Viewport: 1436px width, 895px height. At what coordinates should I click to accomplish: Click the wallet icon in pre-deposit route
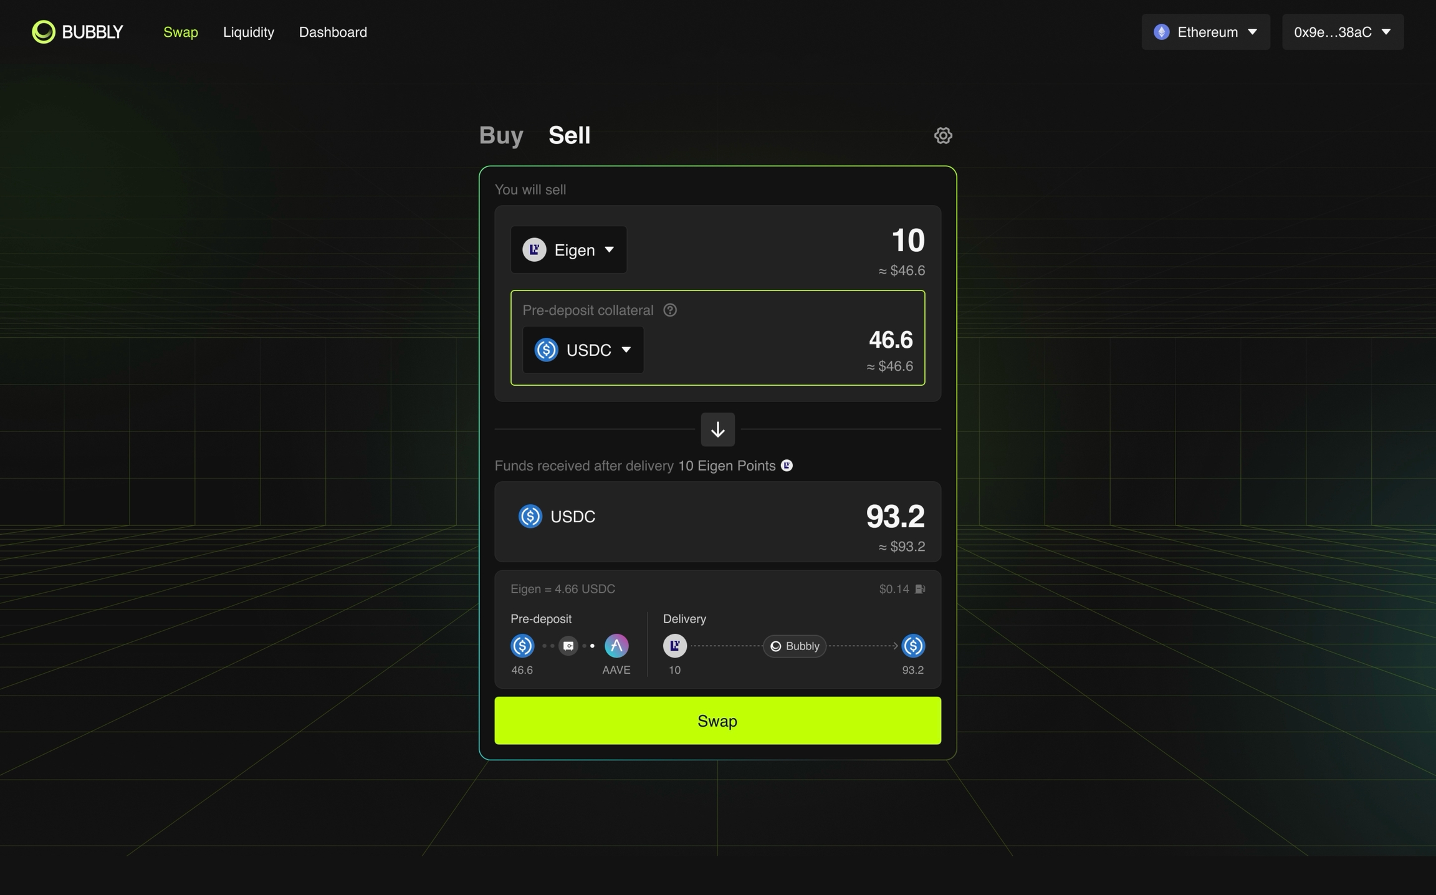click(x=568, y=646)
